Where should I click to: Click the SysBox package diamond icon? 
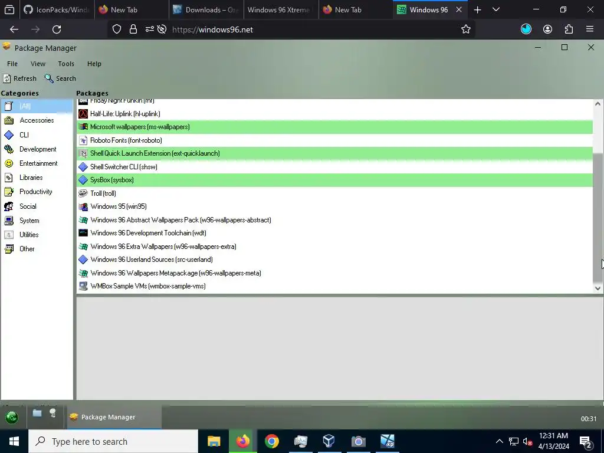83,180
